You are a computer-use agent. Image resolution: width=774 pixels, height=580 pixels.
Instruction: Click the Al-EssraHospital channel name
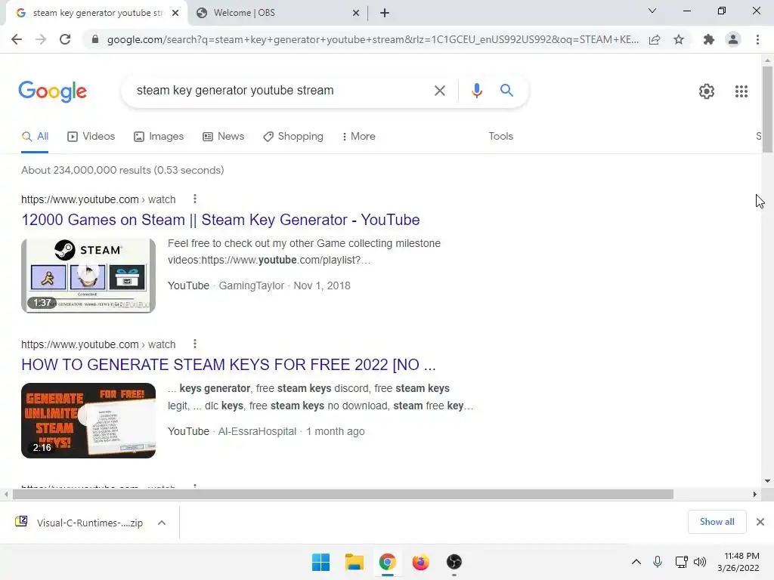pyautogui.click(x=257, y=431)
